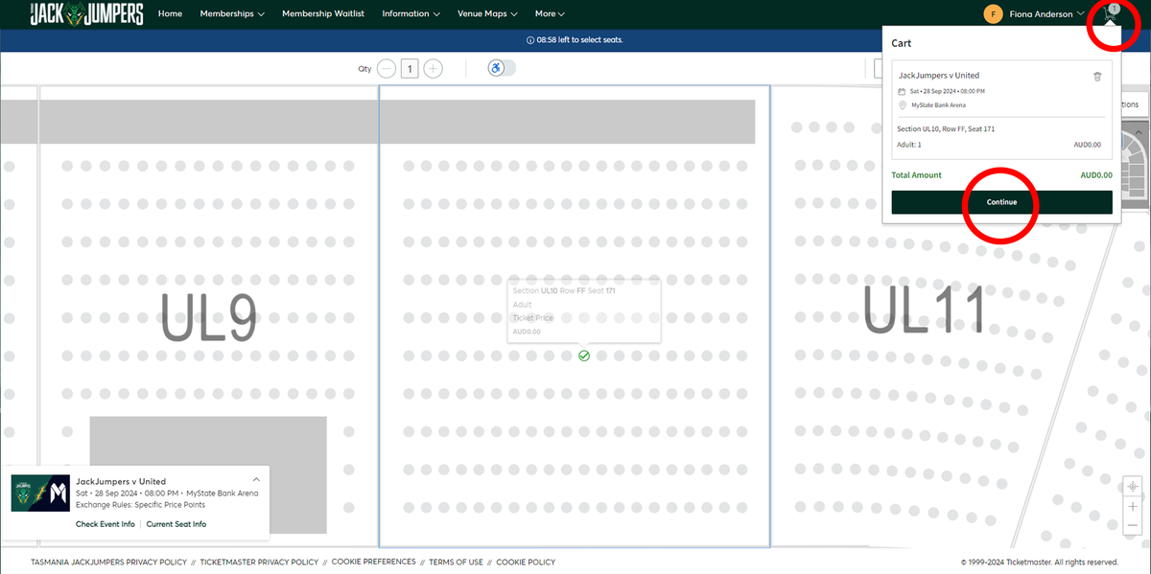
Task: Collapse the JackJumpers v United event card
Action: click(256, 479)
